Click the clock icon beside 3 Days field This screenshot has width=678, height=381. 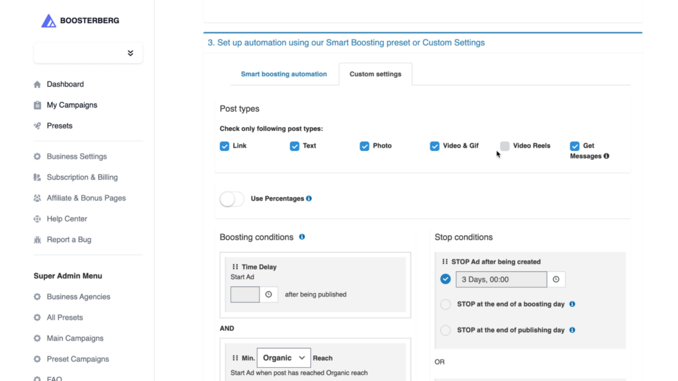[x=556, y=280]
